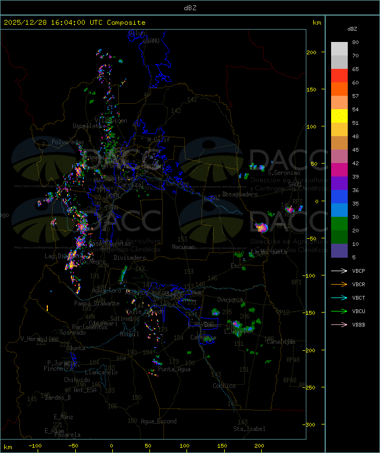Click the bright yellow 51-54 dBZ swatch
This screenshot has height=453, width=380.
[x=339, y=116]
